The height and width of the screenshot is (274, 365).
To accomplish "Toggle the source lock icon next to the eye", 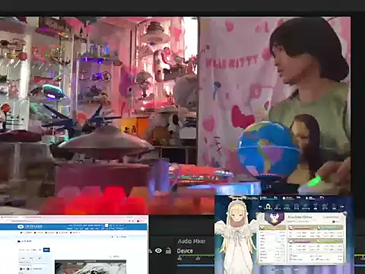I will [x=168, y=250].
